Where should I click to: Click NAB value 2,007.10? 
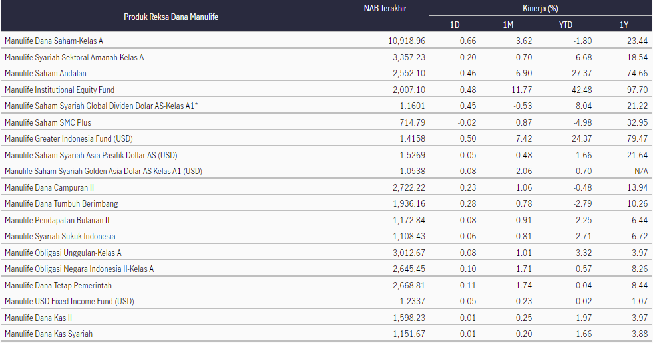409,90
